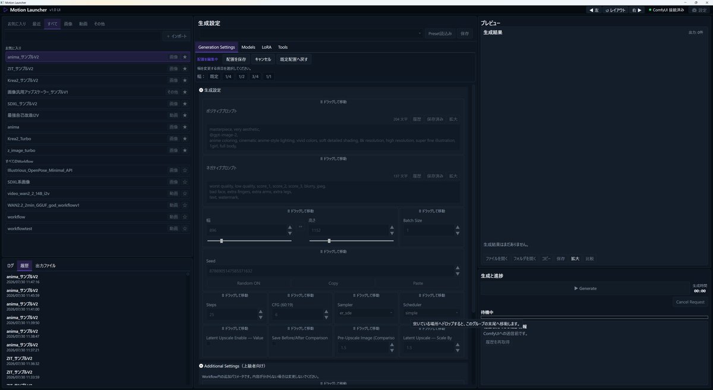Click the star icon on Krea2_サンプルV2 row
This screenshot has width=713, height=390.
click(185, 80)
